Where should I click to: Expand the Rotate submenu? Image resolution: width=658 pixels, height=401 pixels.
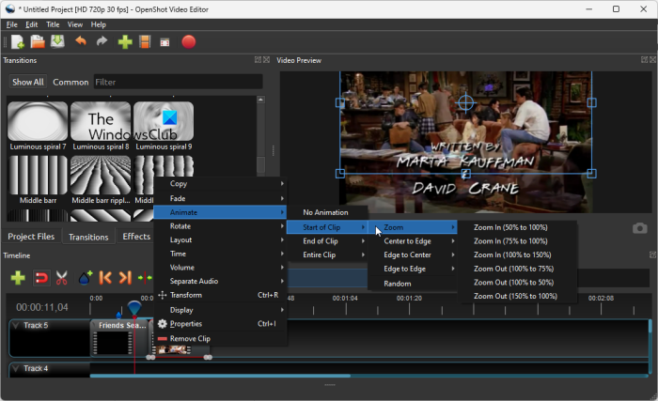click(x=220, y=226)
